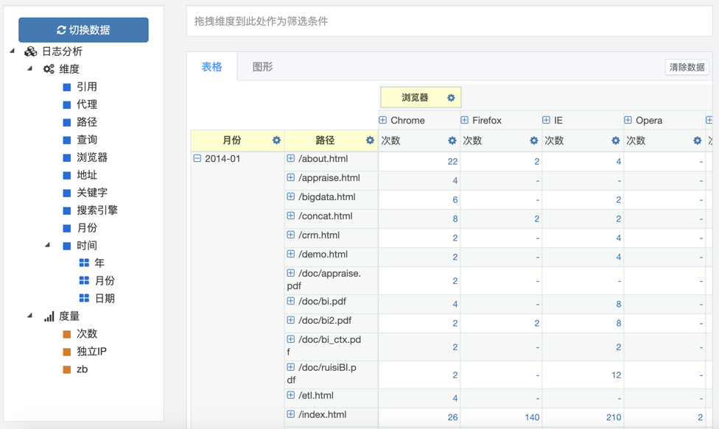Expand the Chrome browser column

[x=383, y=120]
